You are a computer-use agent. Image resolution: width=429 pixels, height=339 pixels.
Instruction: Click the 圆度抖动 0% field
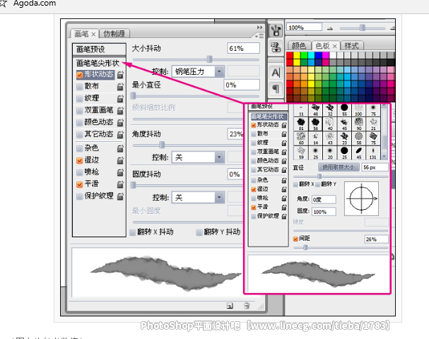pyautogui.click(x=235, y=174)
